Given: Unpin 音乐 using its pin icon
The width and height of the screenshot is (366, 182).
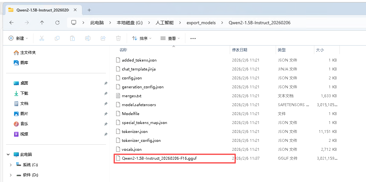Looking at the screenshot, I should 106,124.
